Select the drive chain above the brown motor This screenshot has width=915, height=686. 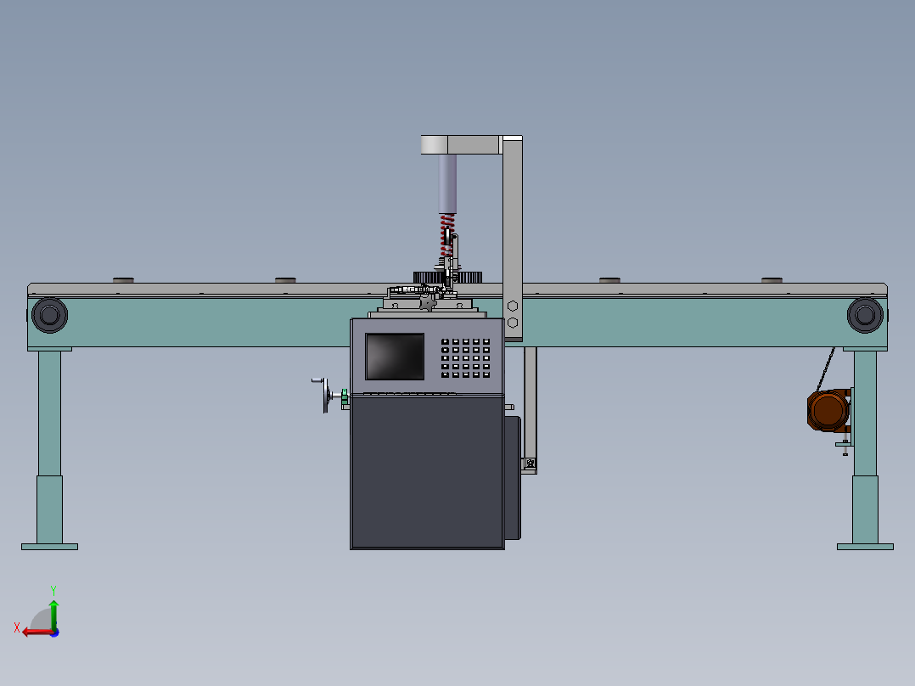click(826, 369)
